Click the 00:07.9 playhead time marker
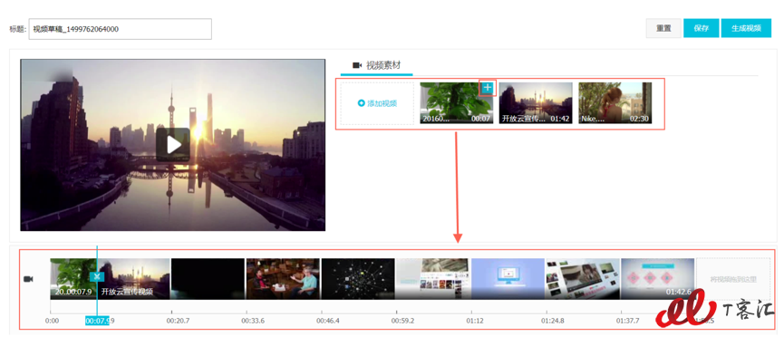The height and width of the screenshot is (337, 784). [x=97, y=321]
